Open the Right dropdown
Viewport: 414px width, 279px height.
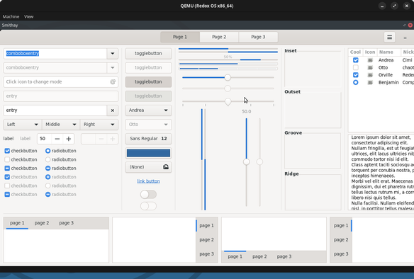[x=99, y=125]
